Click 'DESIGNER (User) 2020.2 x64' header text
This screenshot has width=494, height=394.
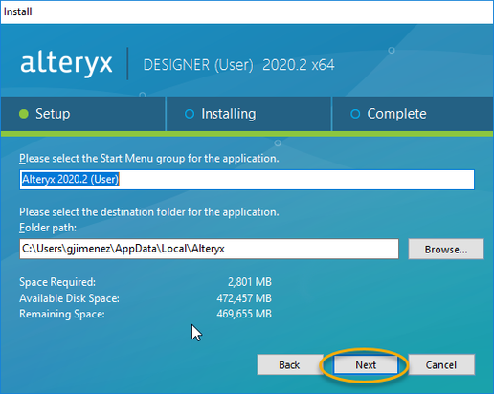click(x=238, y=65)
